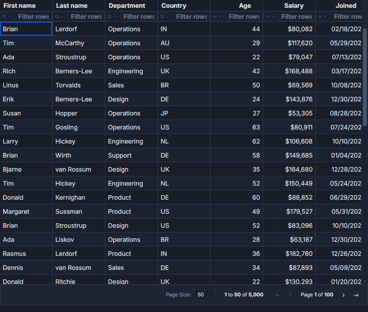368x312 pixels.
Task: Select cell 'McCarthy'
Action: coord(79,43)
